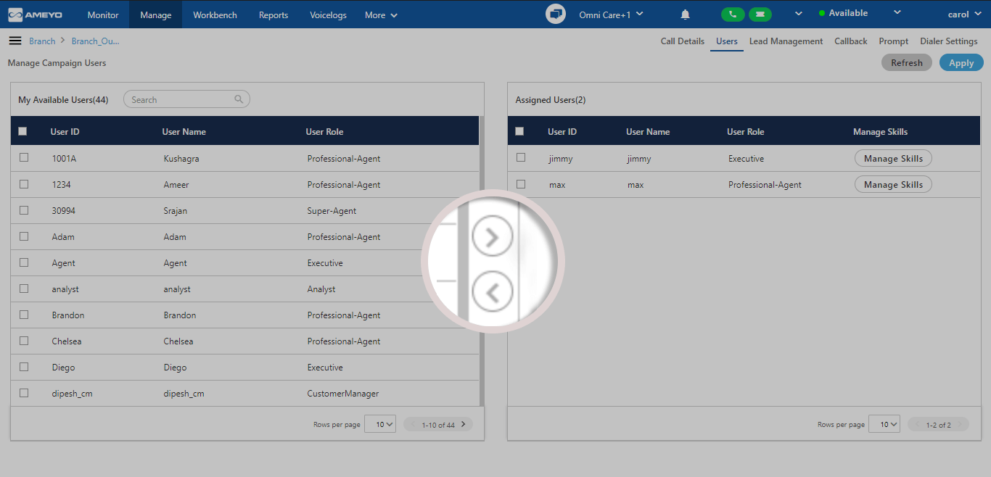This screenshot has width=991, height=477.
Task: Click the green phone call icon
Action: pos(732,14)
